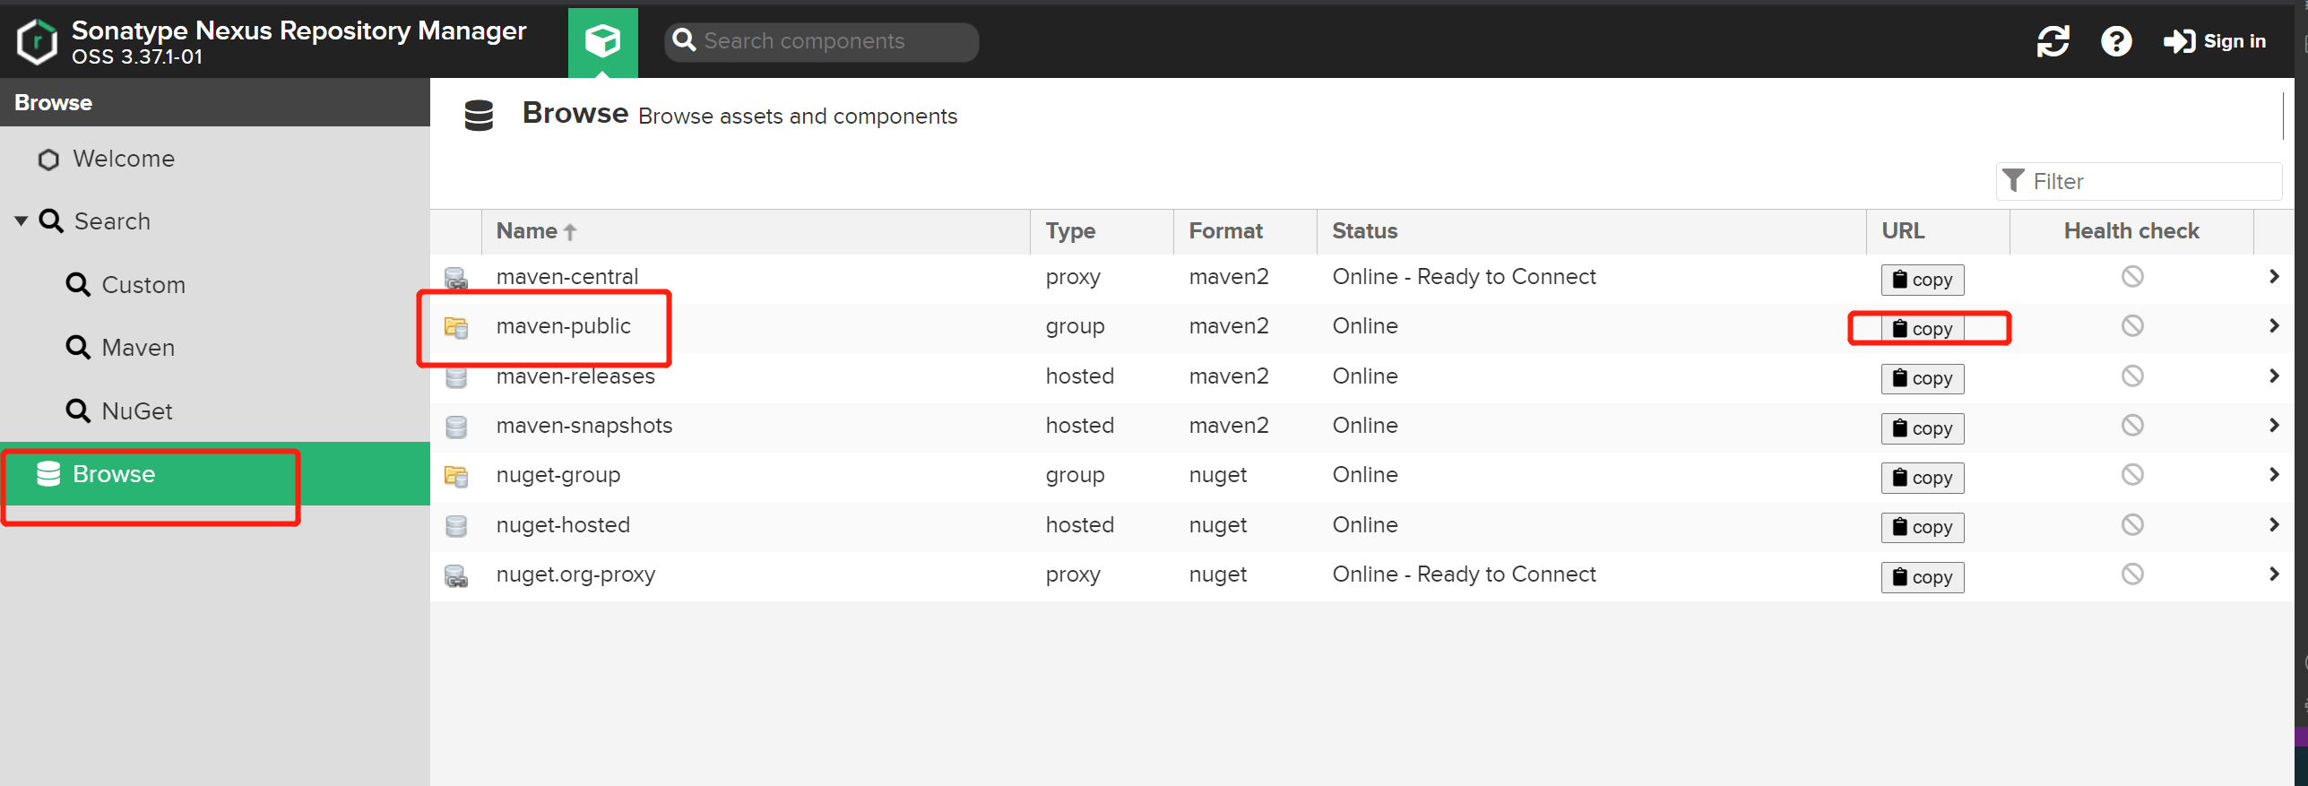Click the Nexus logo hexagon icon
This screenshot has width=2308, height=786.
[37, 41]
